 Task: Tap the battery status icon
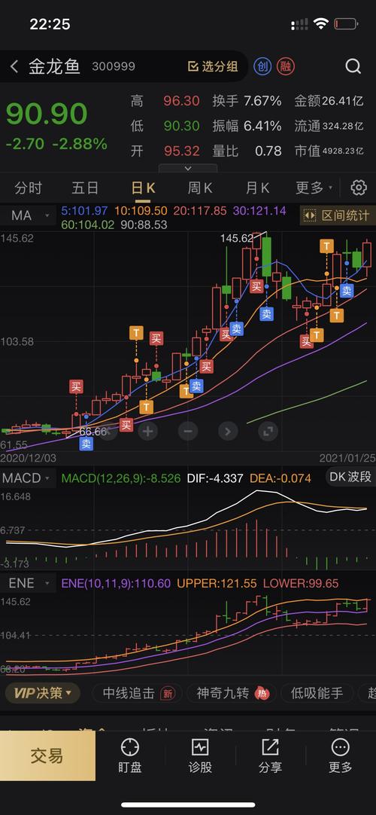point(346,24)
